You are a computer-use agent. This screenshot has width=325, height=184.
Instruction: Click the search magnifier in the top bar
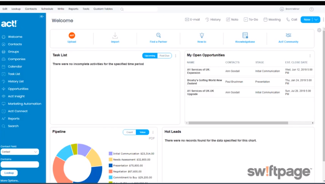pyautogui.click(x=122, y=9)
